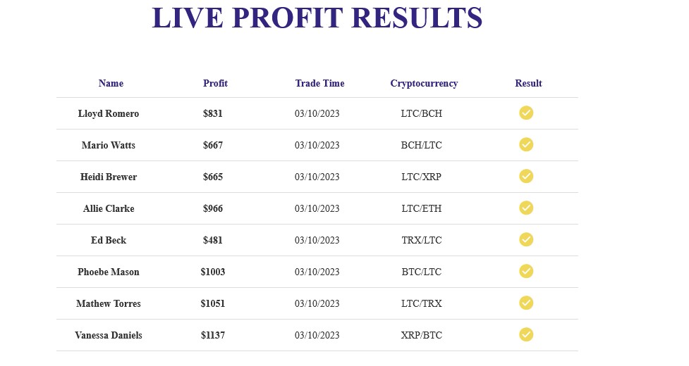The image size is (689, 366).
Task: Click the Profit column header
Action: coord(215,83)
